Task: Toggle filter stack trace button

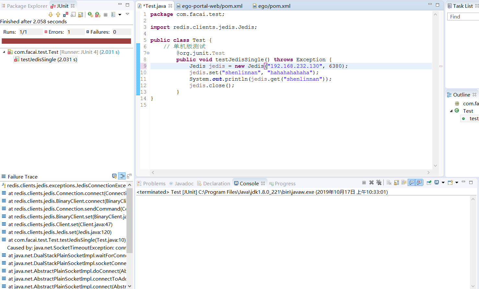Action: pos(122,176)
